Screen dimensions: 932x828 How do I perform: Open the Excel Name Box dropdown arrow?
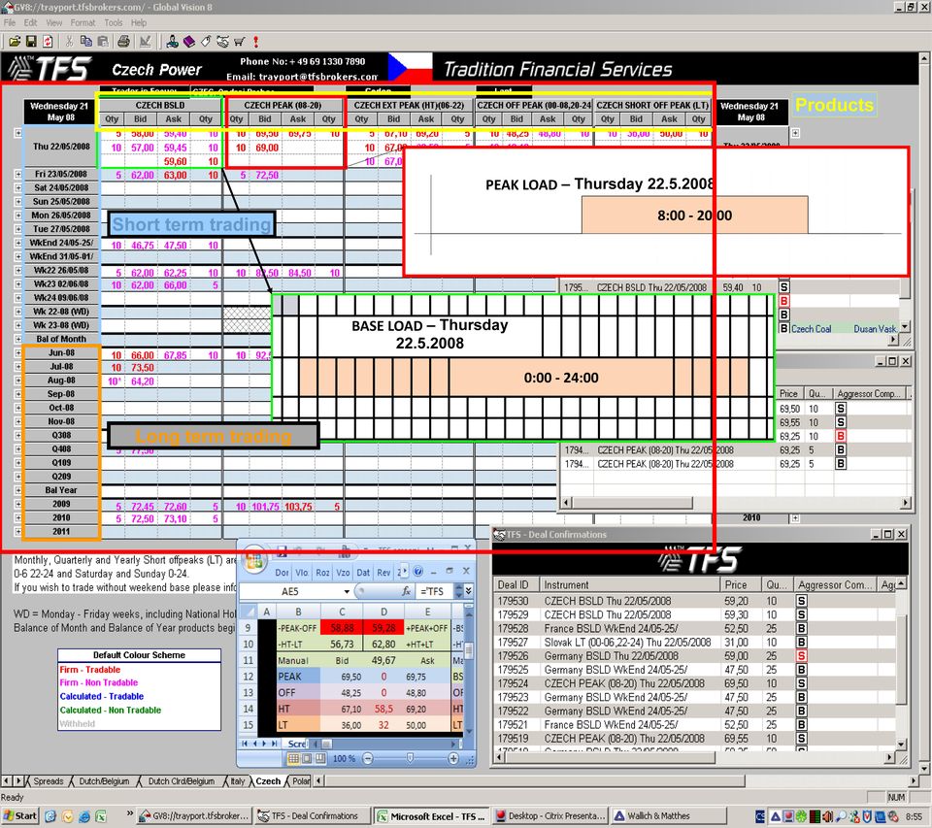click(x=347, y=591)
